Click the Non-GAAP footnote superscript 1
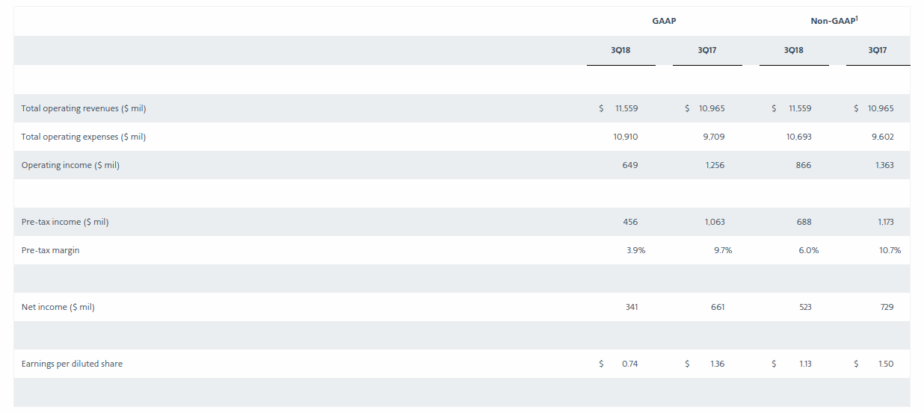924x413 pixels. coord(857,18)
